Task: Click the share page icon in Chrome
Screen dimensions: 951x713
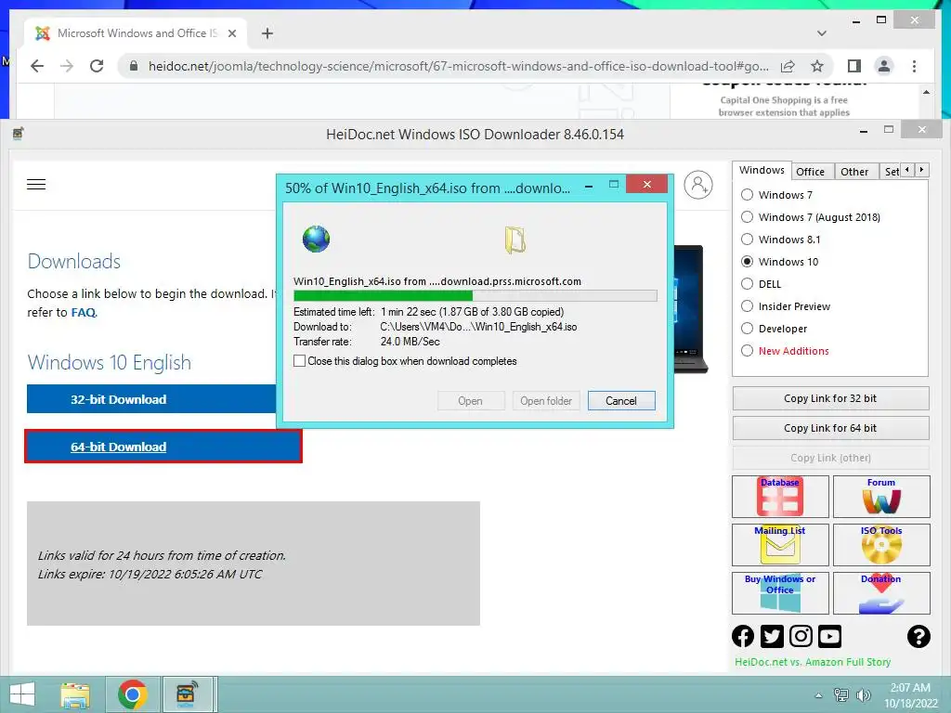Action: coord(788,66)
